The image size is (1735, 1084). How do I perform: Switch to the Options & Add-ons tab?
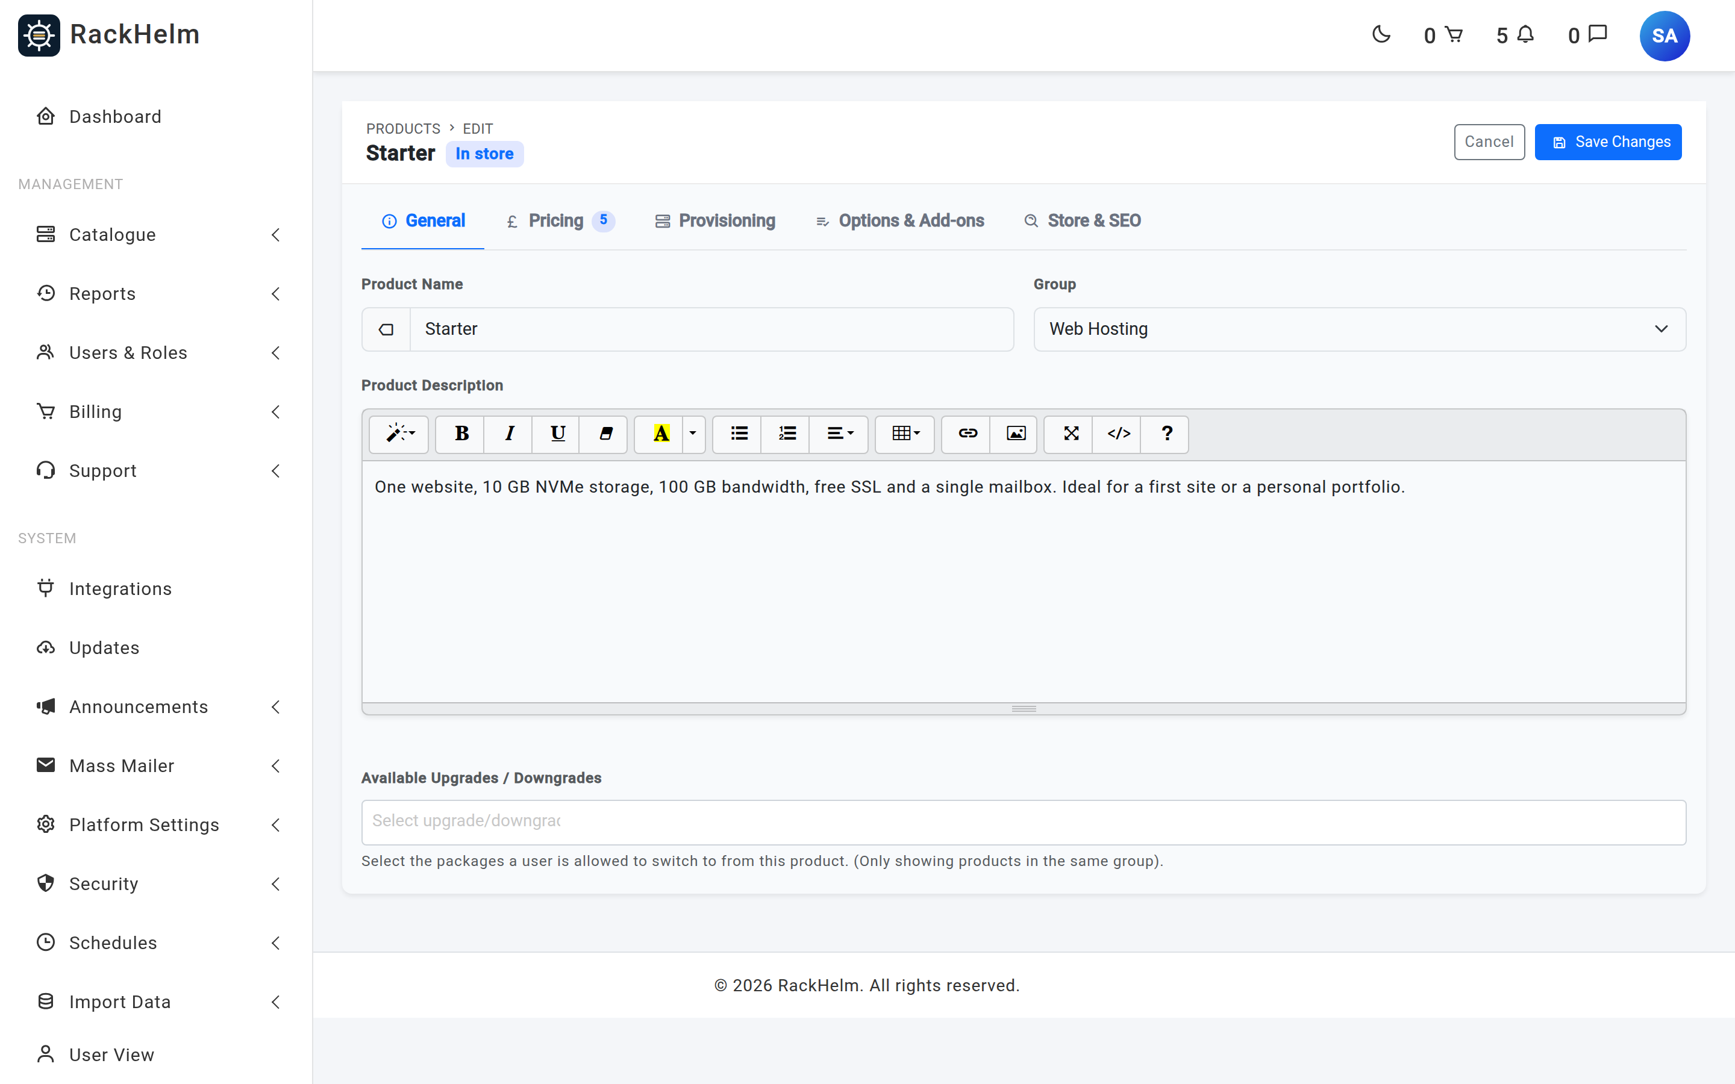(901, 221)
